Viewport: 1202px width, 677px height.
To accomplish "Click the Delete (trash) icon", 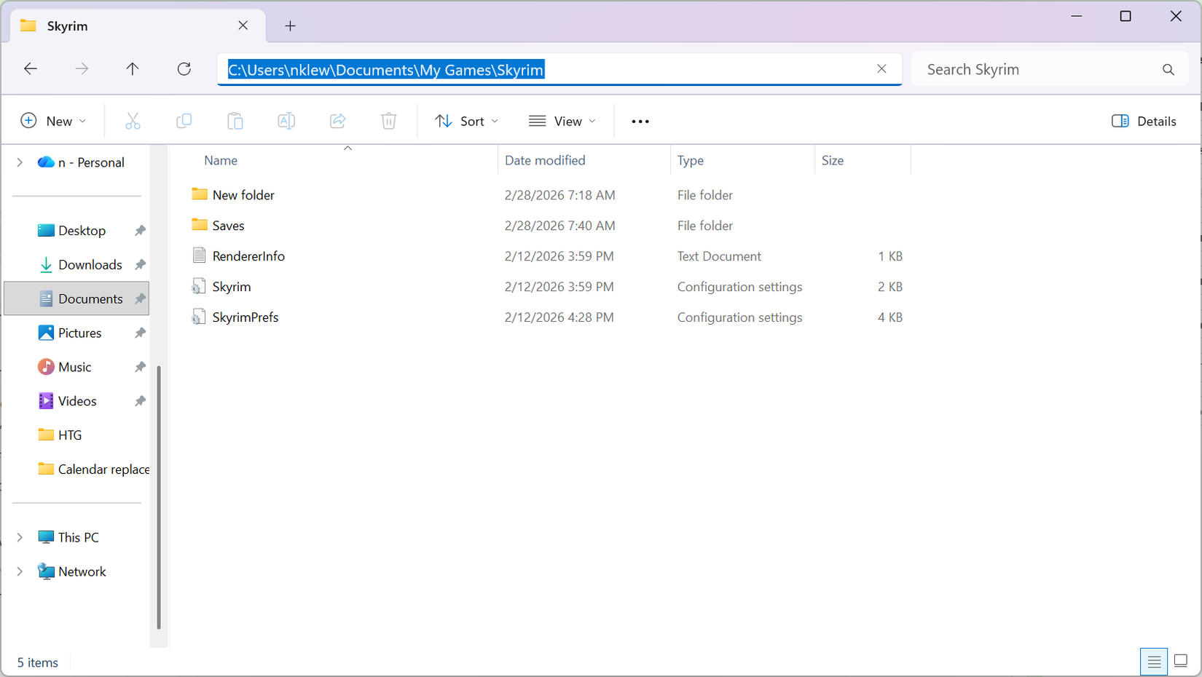I will (388, 121).
